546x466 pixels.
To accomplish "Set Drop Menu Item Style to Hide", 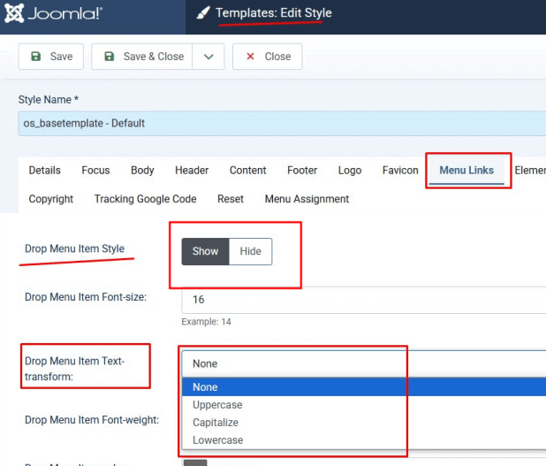I will [x=250, y=251].
